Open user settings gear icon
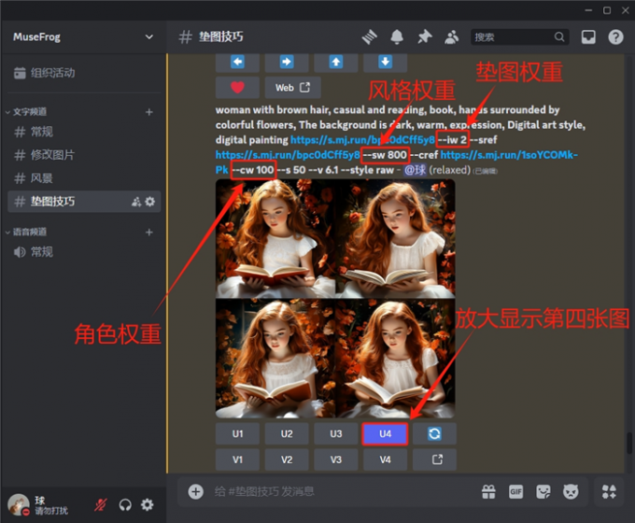 pyautogui.click(x=147, y=504)
